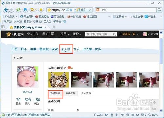Open the 查看 menu

tap(28, 21)
